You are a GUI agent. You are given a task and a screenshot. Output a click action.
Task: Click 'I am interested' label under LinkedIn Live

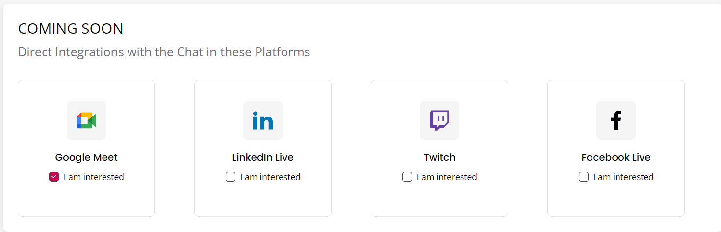tap(270, 177)
